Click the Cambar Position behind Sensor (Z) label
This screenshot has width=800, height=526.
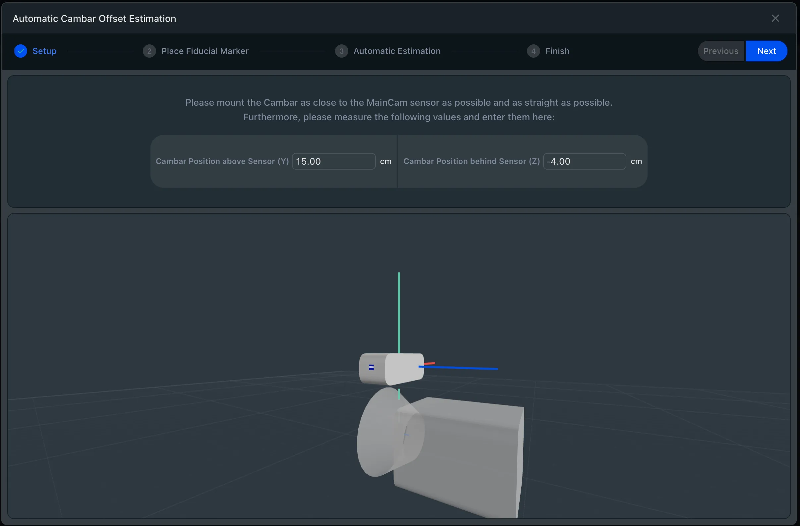coord(472,161)
